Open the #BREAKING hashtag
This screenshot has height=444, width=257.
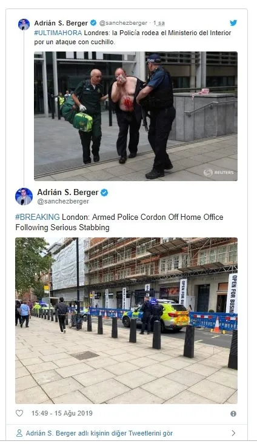38,217
